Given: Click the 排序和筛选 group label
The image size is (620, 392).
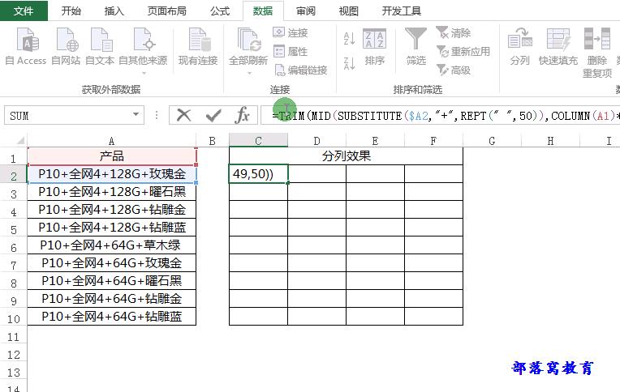Looking at the screenshot, I should click(x=418, y=90).
